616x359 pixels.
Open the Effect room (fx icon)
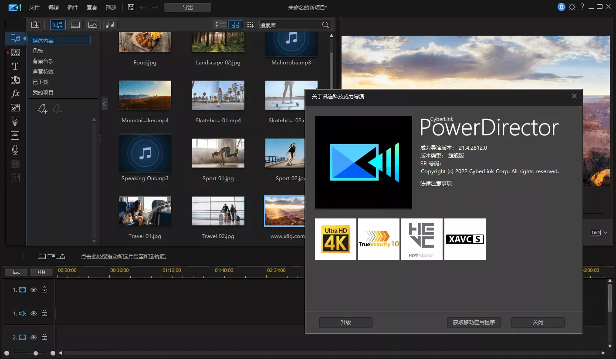pos(15,93)
